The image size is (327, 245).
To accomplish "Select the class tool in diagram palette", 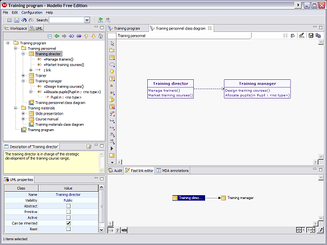I will pos(112,57).
